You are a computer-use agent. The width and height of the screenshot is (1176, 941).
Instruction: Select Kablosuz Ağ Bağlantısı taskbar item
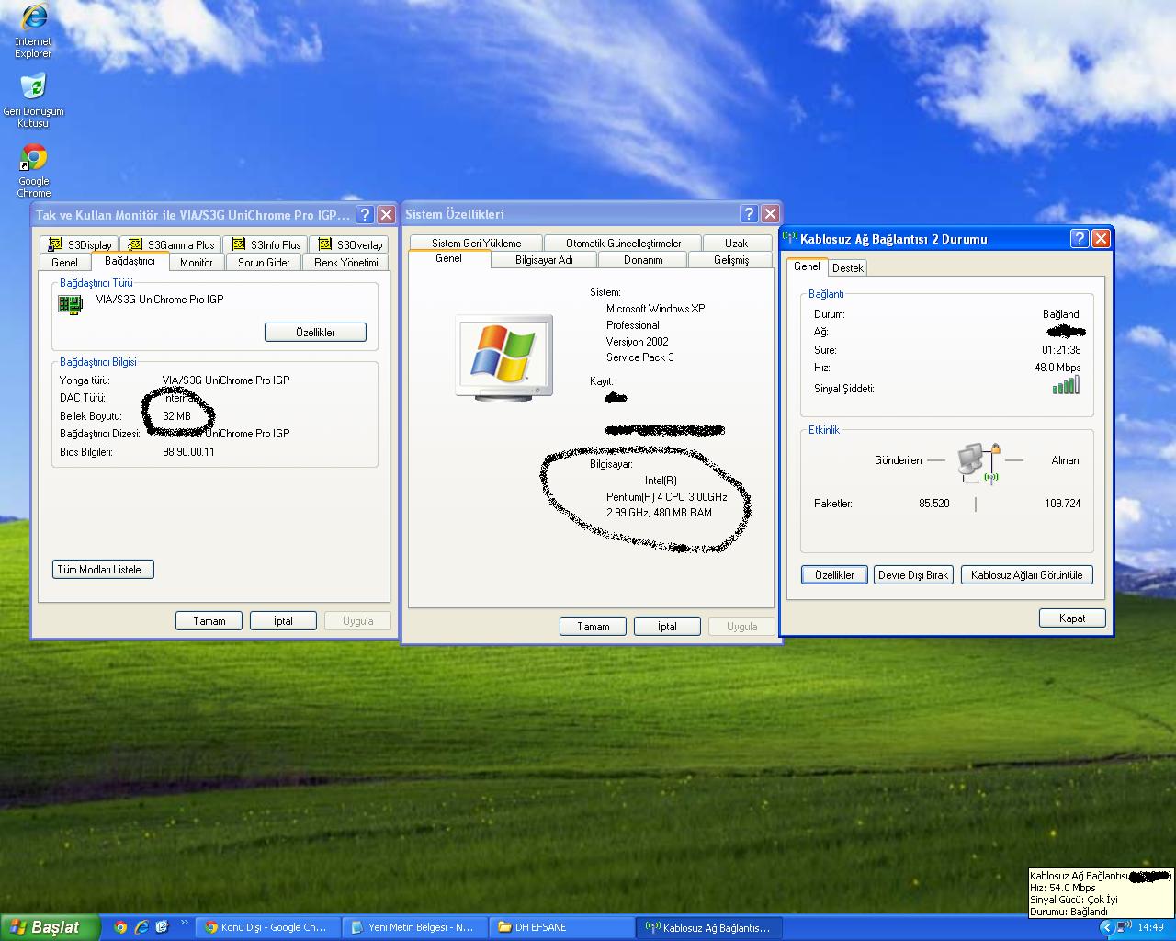coord(708,927)
